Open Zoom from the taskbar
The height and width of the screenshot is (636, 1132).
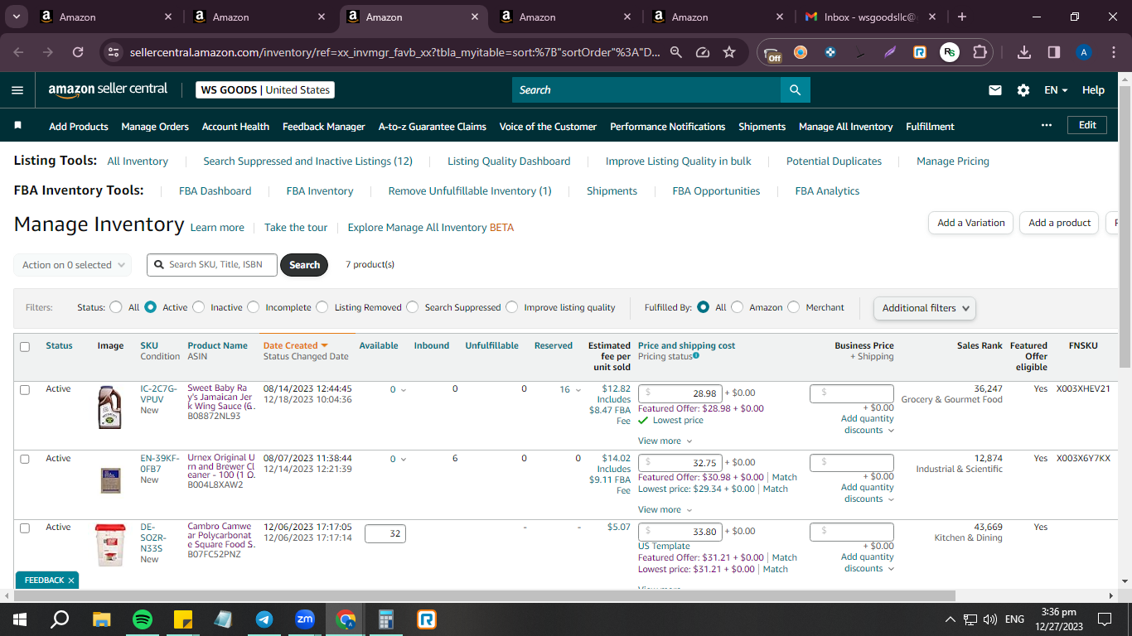pos(305,619)
